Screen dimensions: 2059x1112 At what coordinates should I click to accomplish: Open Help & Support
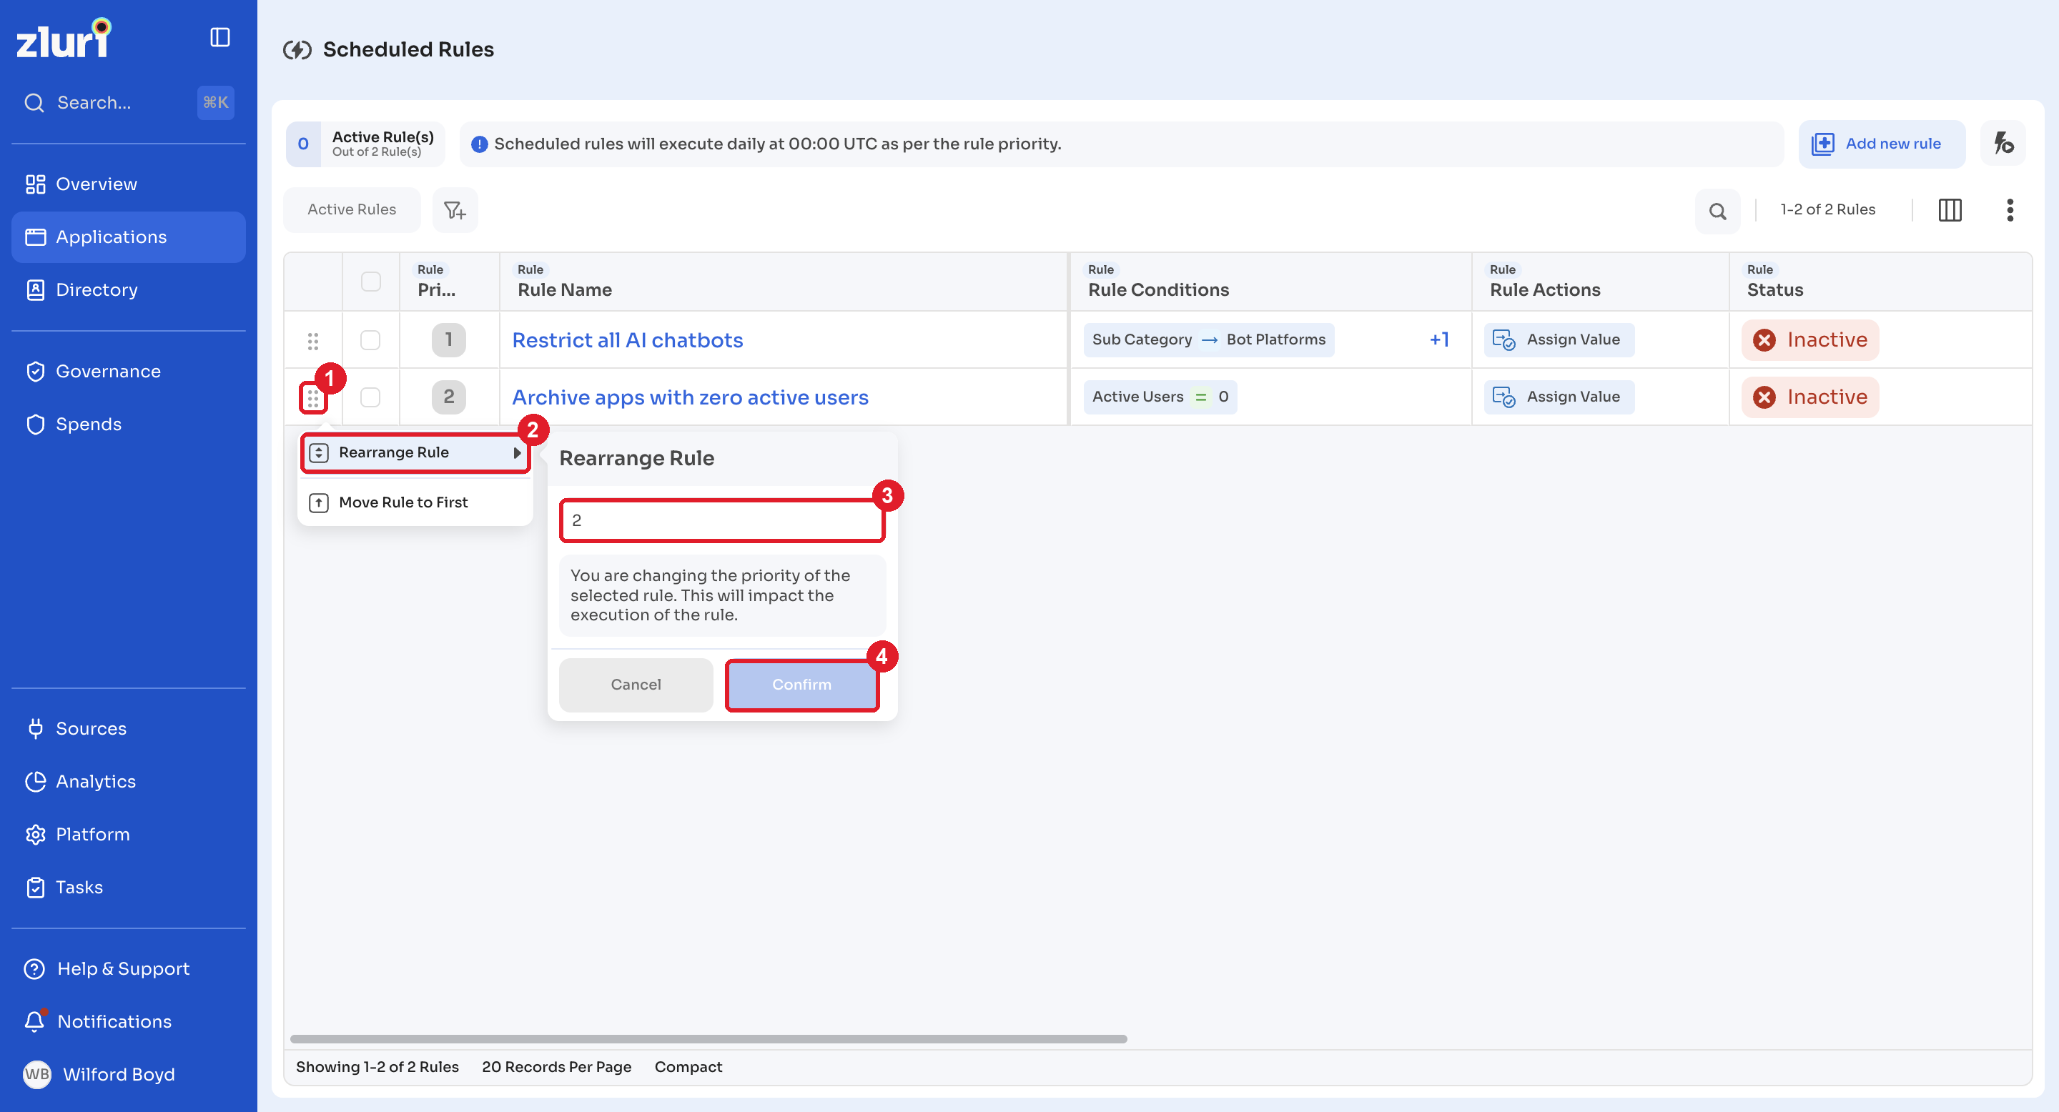[x=128, y=968]
